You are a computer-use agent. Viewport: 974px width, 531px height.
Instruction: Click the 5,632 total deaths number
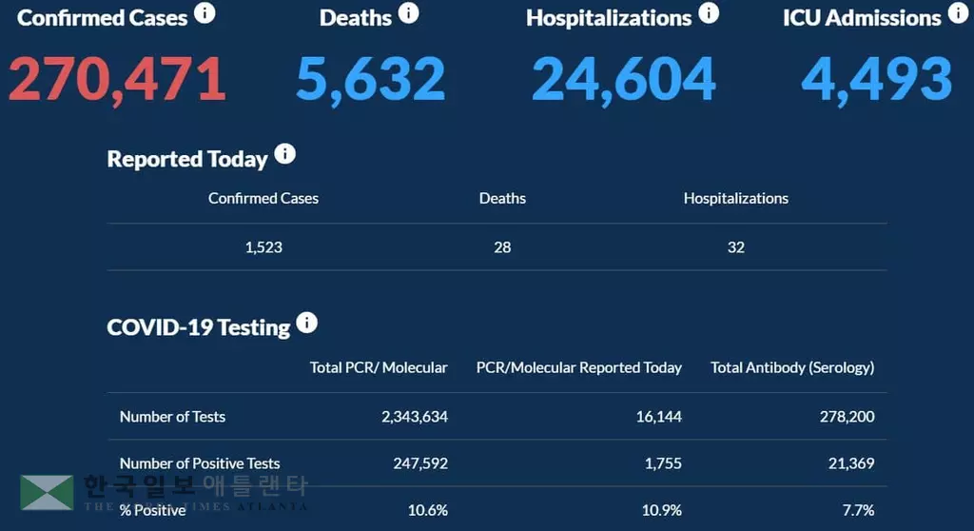pyautogui.click(x=370, y=79)
